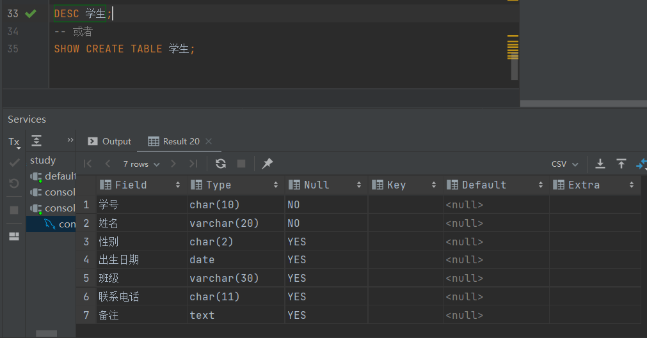Select the Result 20 tab

click(173, 141)
